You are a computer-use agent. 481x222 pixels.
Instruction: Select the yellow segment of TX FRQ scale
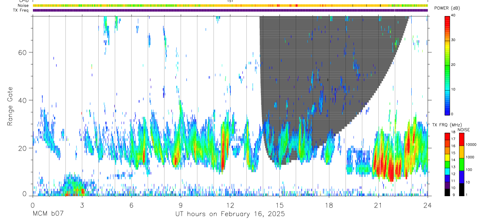(x=447, y=157)
